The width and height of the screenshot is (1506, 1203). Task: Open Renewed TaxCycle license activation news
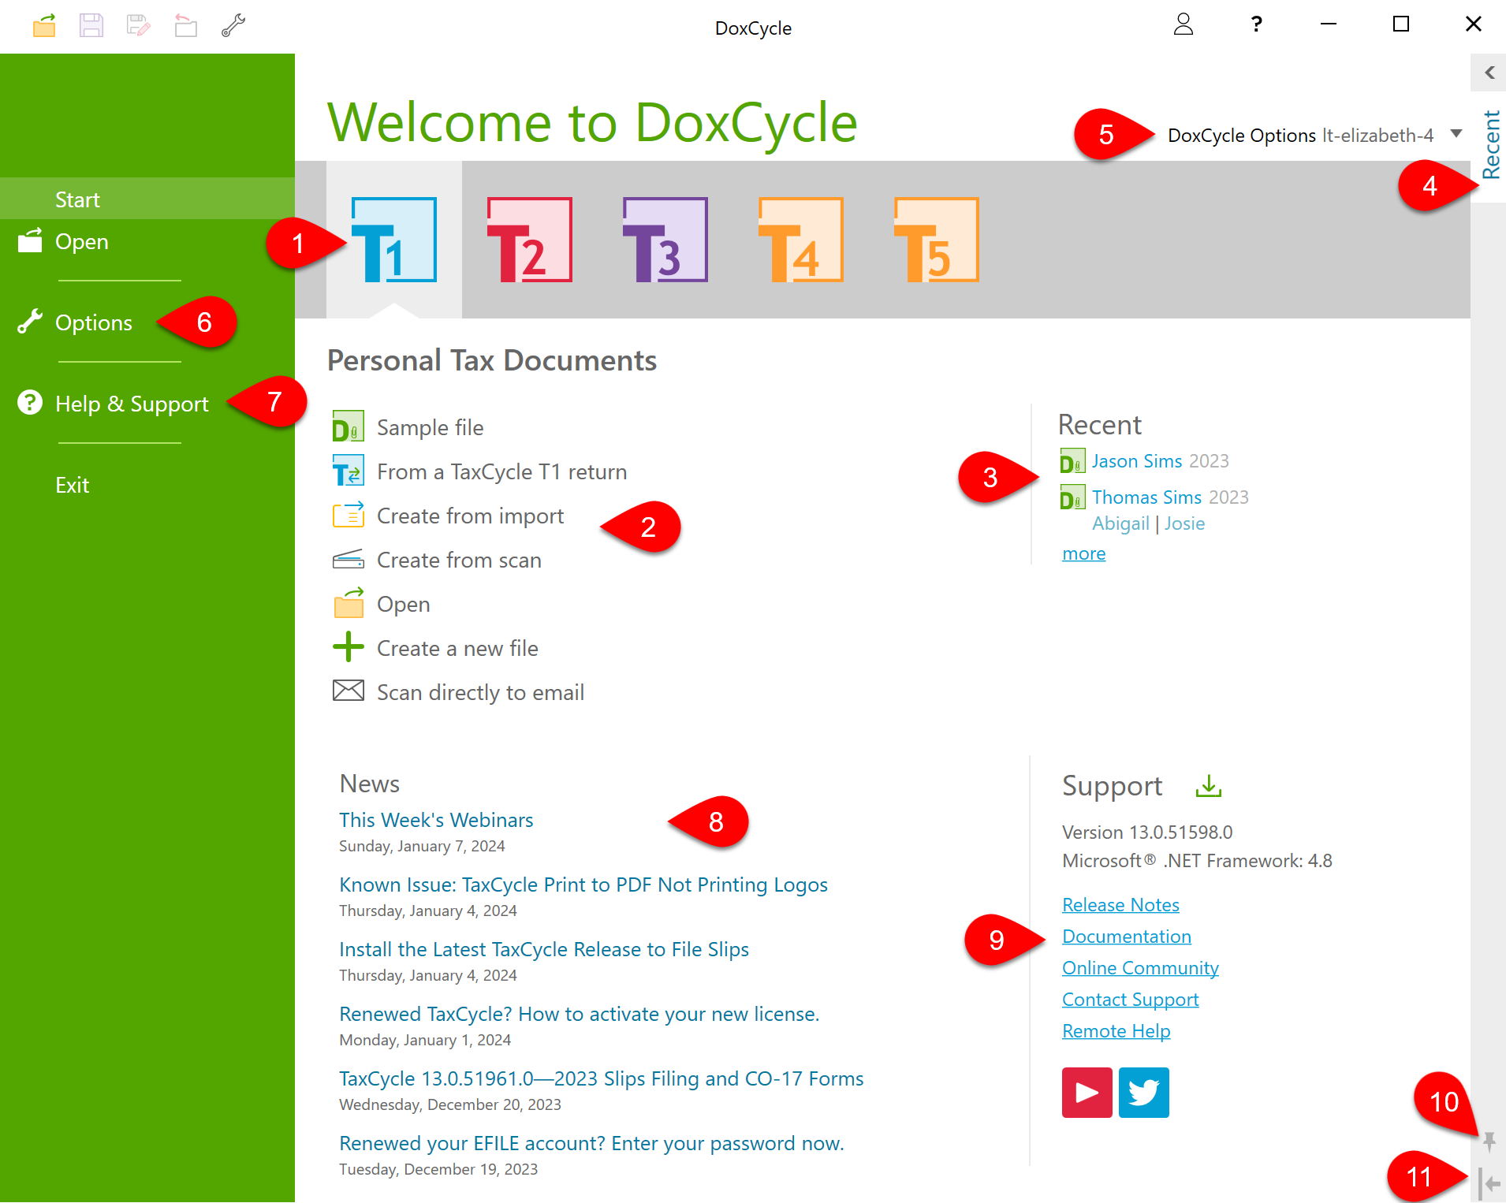580,1014
